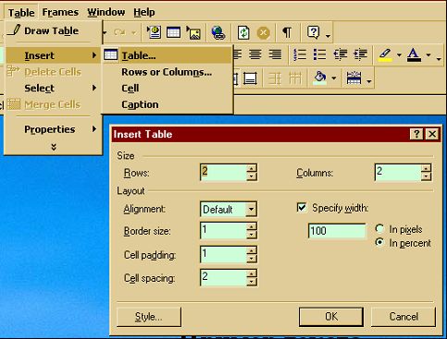The width and height of the screenshot is (447, 339).
Task: Click the question mark Help icon
Action: pos(313,32)
